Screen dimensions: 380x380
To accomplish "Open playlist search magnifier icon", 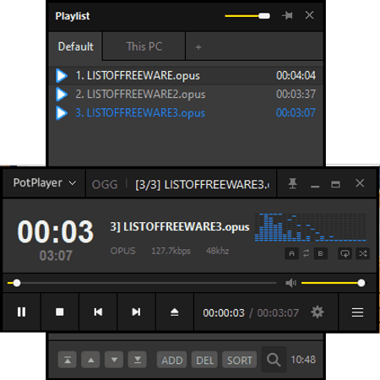I will [x=274, y=360].
